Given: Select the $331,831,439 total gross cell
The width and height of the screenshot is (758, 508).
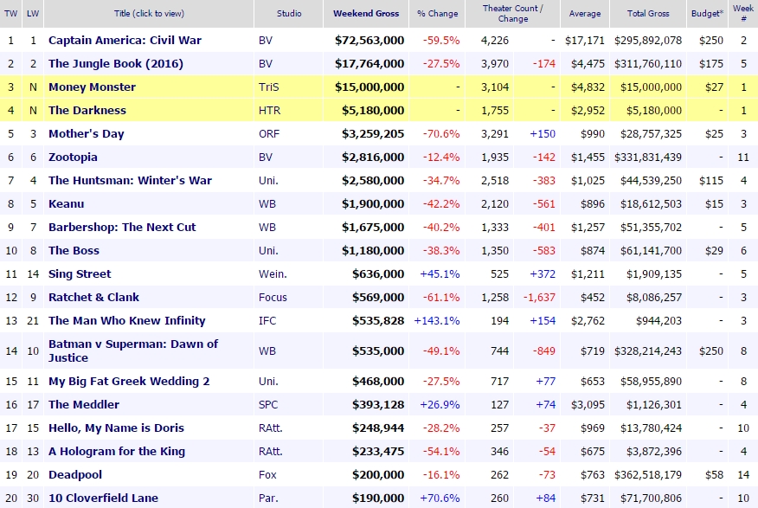Looking at the screenshot, I should click(x=648, y=158).
